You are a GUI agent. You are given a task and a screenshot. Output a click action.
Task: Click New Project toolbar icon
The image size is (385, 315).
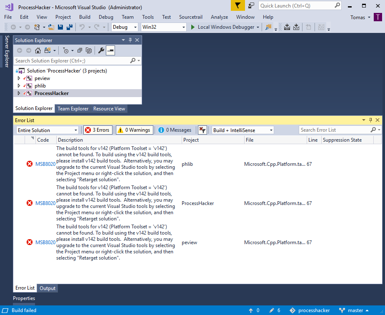37,27
